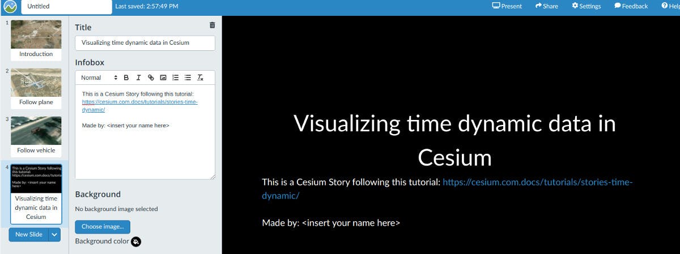Viewport: 680px width, 254px height.
Task: Click 'Made by' line in Infobox editor
Action: (125, 126)
